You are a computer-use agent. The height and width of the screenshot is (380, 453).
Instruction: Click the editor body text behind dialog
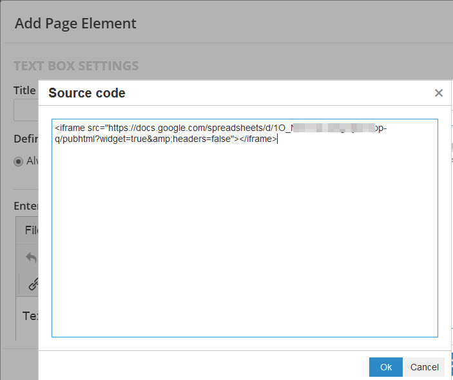point(30,315)
